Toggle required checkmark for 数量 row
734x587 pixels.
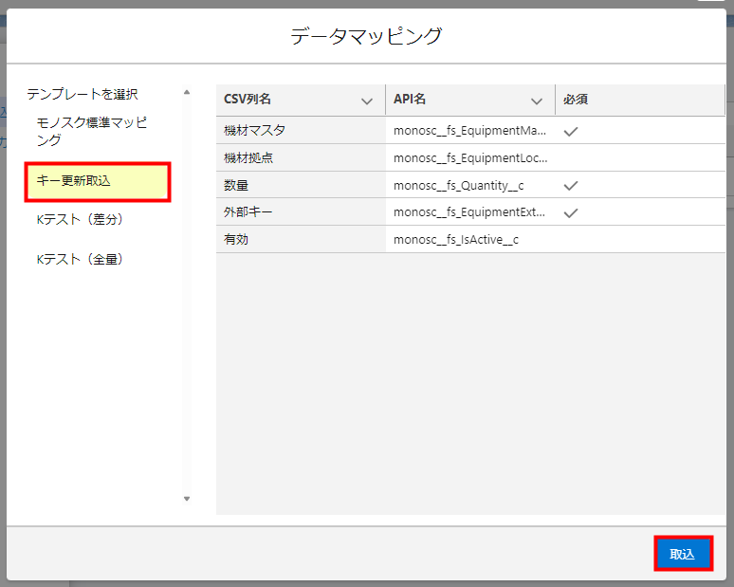[571, 186]
